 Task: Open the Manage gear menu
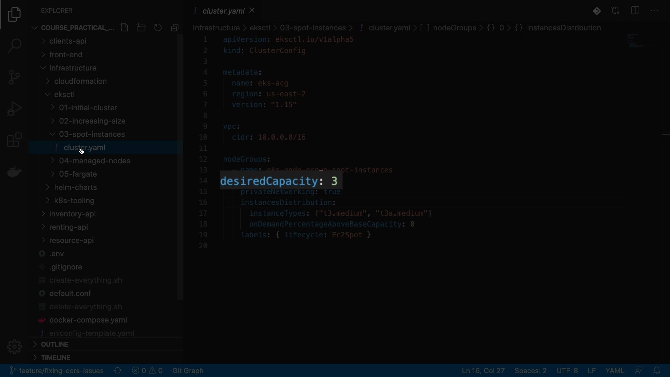coord(14,347)
